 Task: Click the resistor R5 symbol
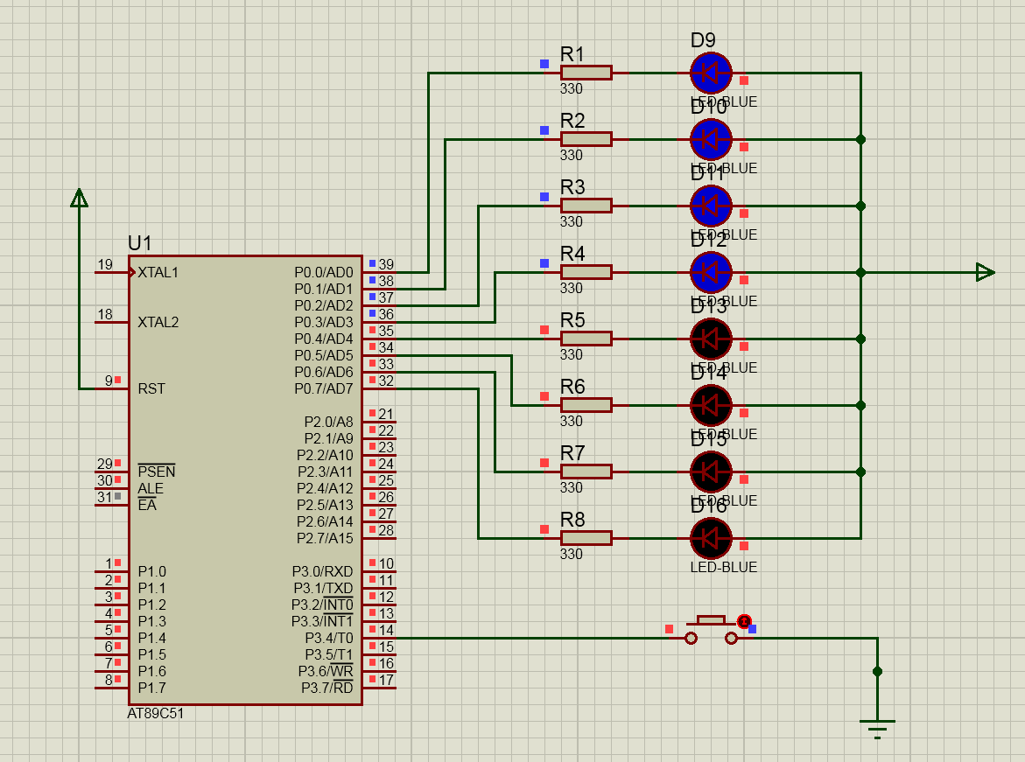click(586, 339)
